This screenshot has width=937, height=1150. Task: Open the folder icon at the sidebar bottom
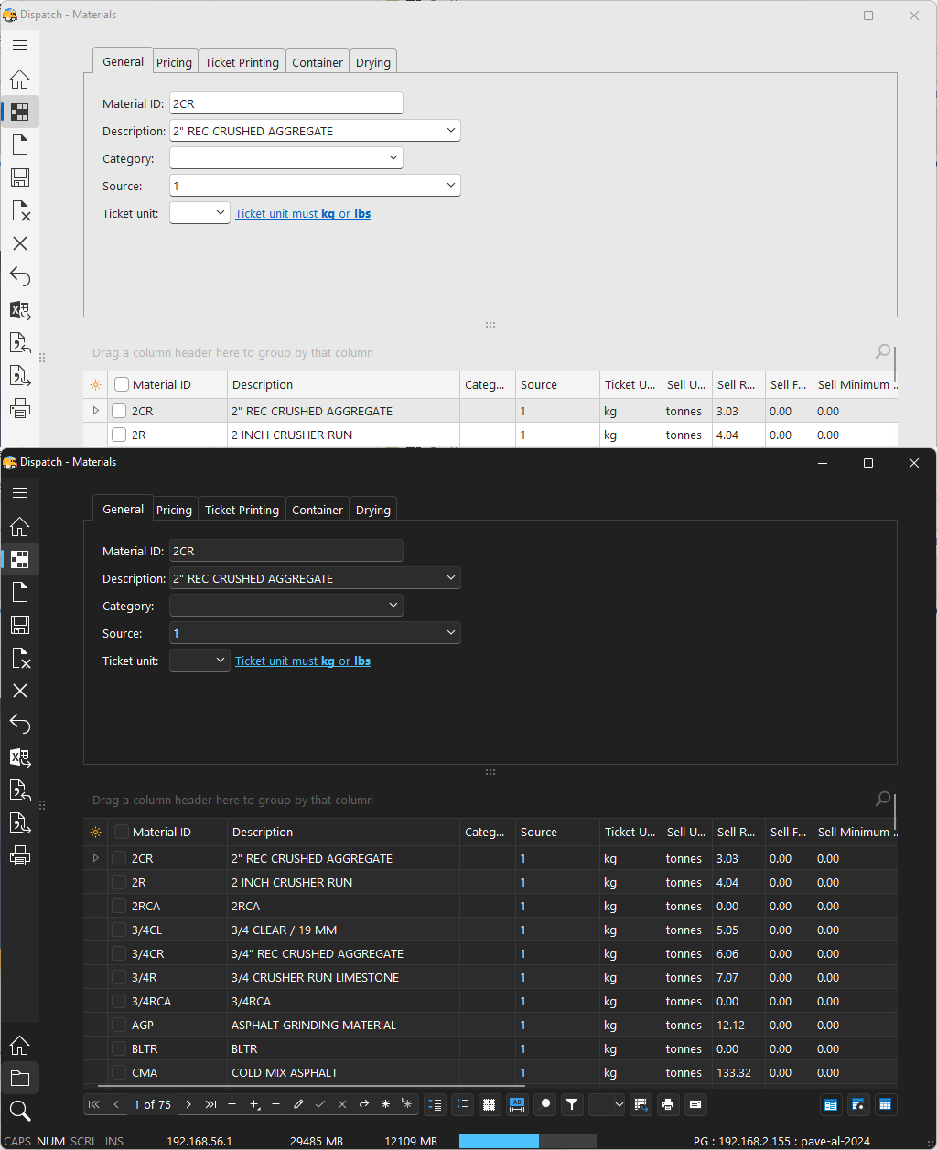(x=20, y=1078)
